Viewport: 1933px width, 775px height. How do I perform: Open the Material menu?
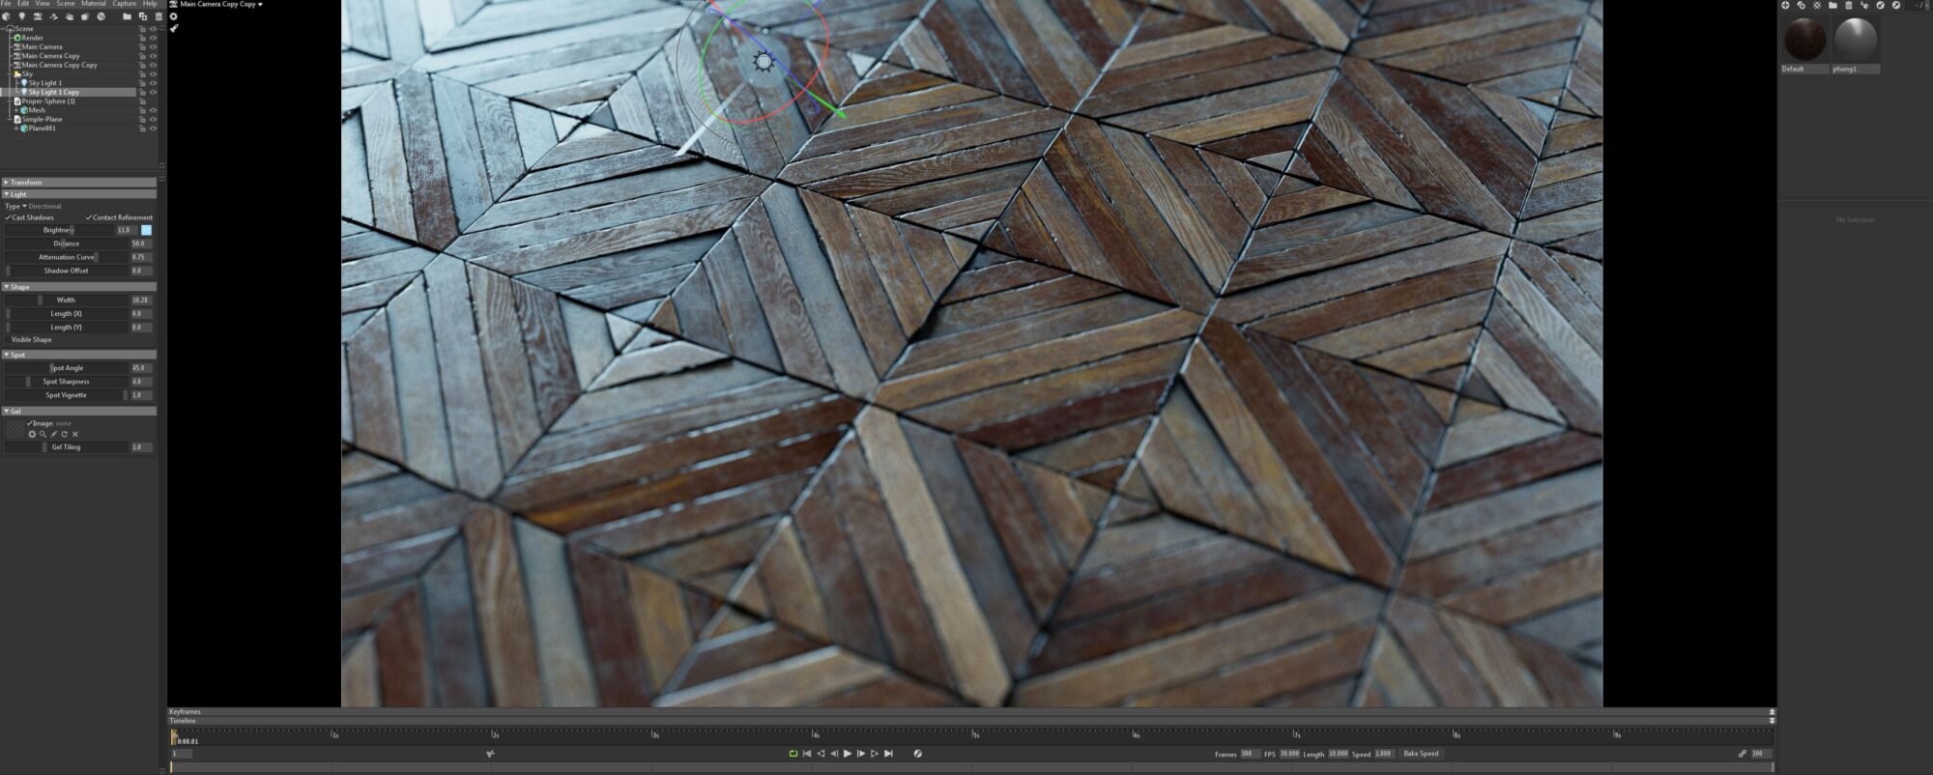[x=94, y=4]
